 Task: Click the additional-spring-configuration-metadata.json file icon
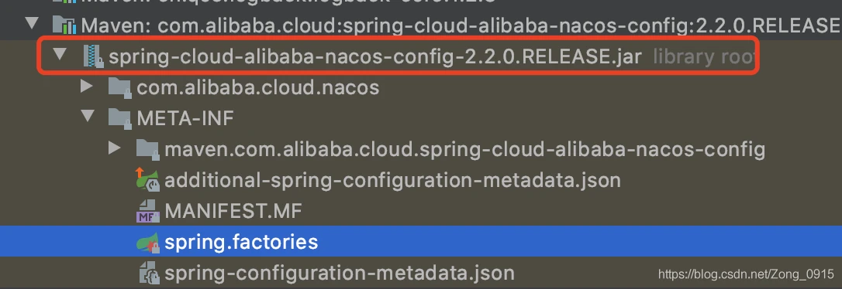tap(147, 180)
